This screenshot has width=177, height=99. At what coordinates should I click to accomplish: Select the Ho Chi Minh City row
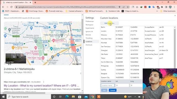click(x=137, y=62)
